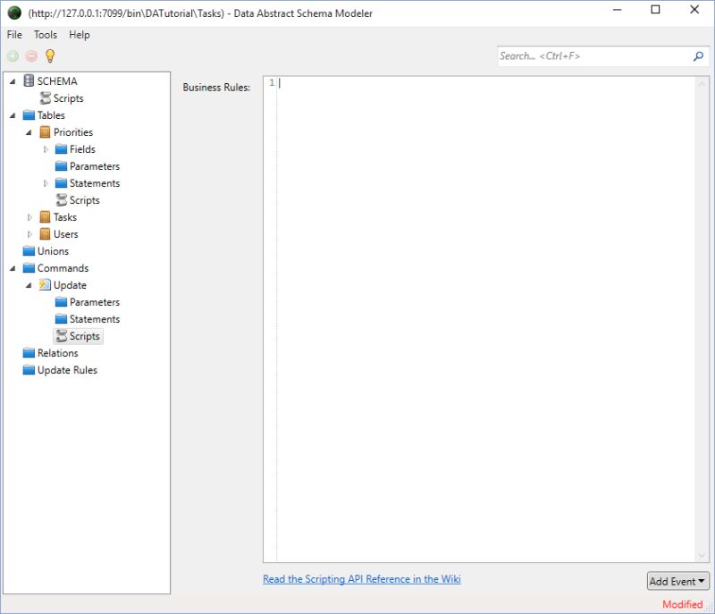Click the scroll icon under SCHEMA
Screen dimensions: 715x614
[x=46, y=98]
